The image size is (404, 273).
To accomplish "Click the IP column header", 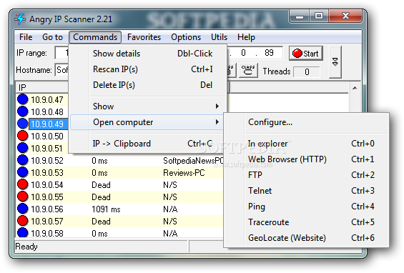I will click(42, 88).
